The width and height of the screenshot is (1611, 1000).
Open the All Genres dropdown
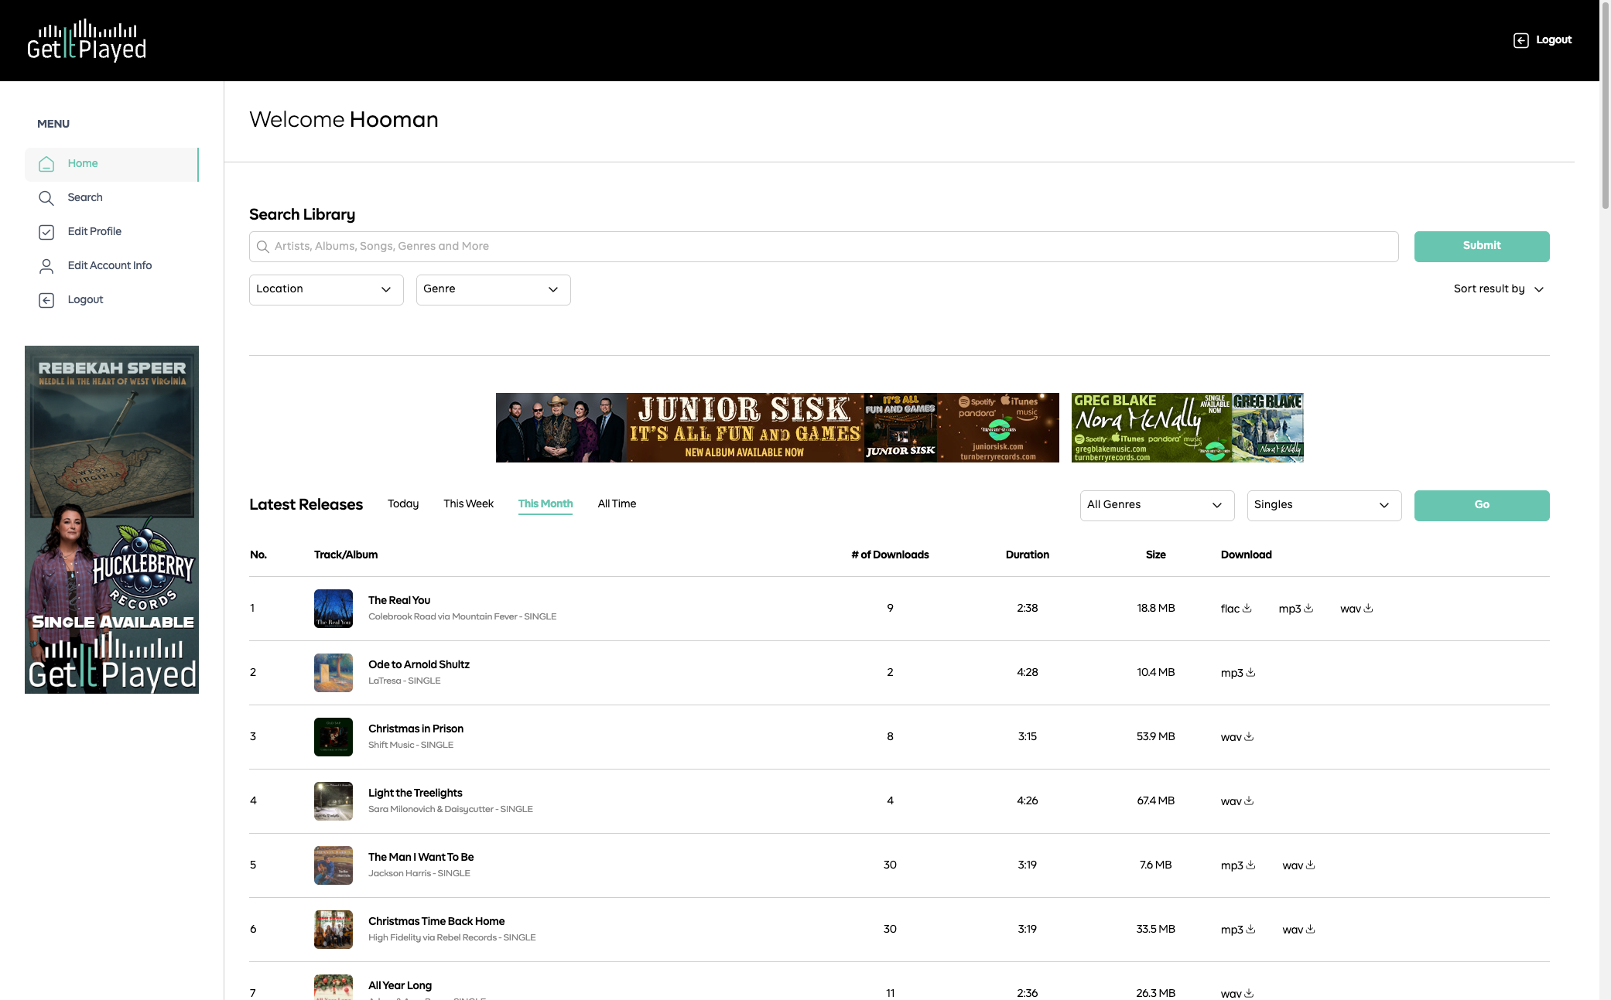pos(1157,505)
